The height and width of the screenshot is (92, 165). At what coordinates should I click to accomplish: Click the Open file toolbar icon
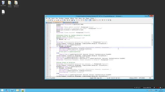pyautogui.click(x=48, y=20)
